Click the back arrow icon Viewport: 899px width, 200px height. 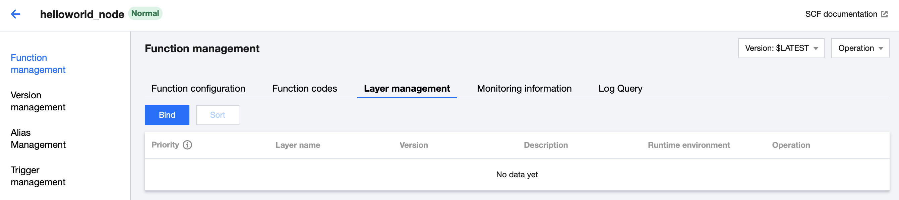16,14
